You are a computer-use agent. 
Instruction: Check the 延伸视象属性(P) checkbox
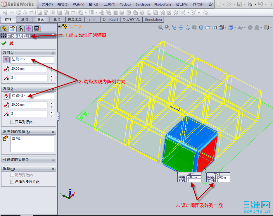click(x=12, y=182)
